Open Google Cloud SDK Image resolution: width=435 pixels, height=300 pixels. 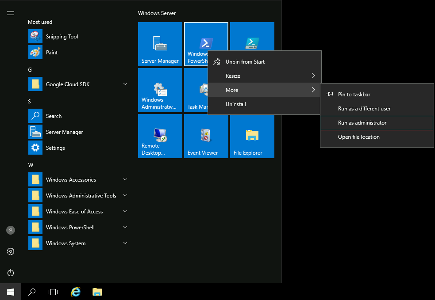pos(67,84)
